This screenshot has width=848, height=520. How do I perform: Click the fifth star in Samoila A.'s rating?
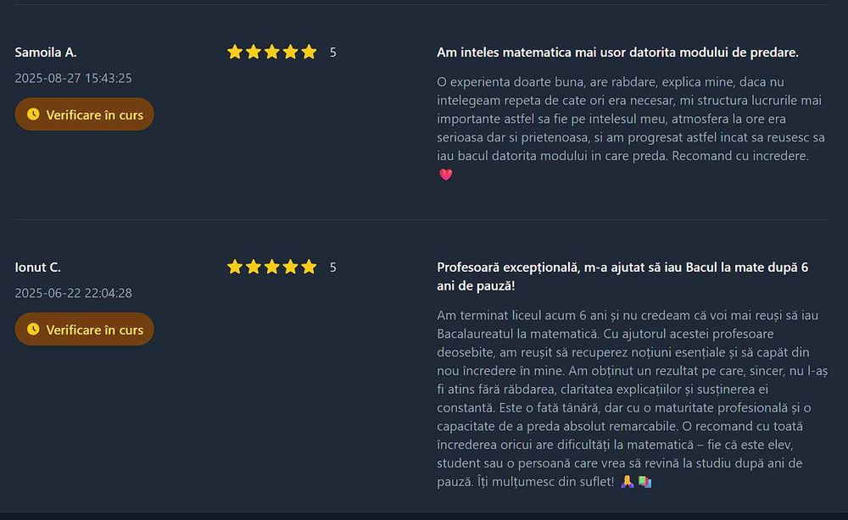click(309, 53)
